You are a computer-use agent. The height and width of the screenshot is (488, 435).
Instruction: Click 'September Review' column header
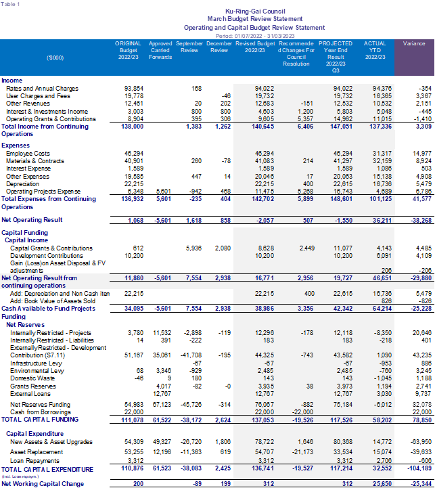pyautogui.click(x=189, y=47)
